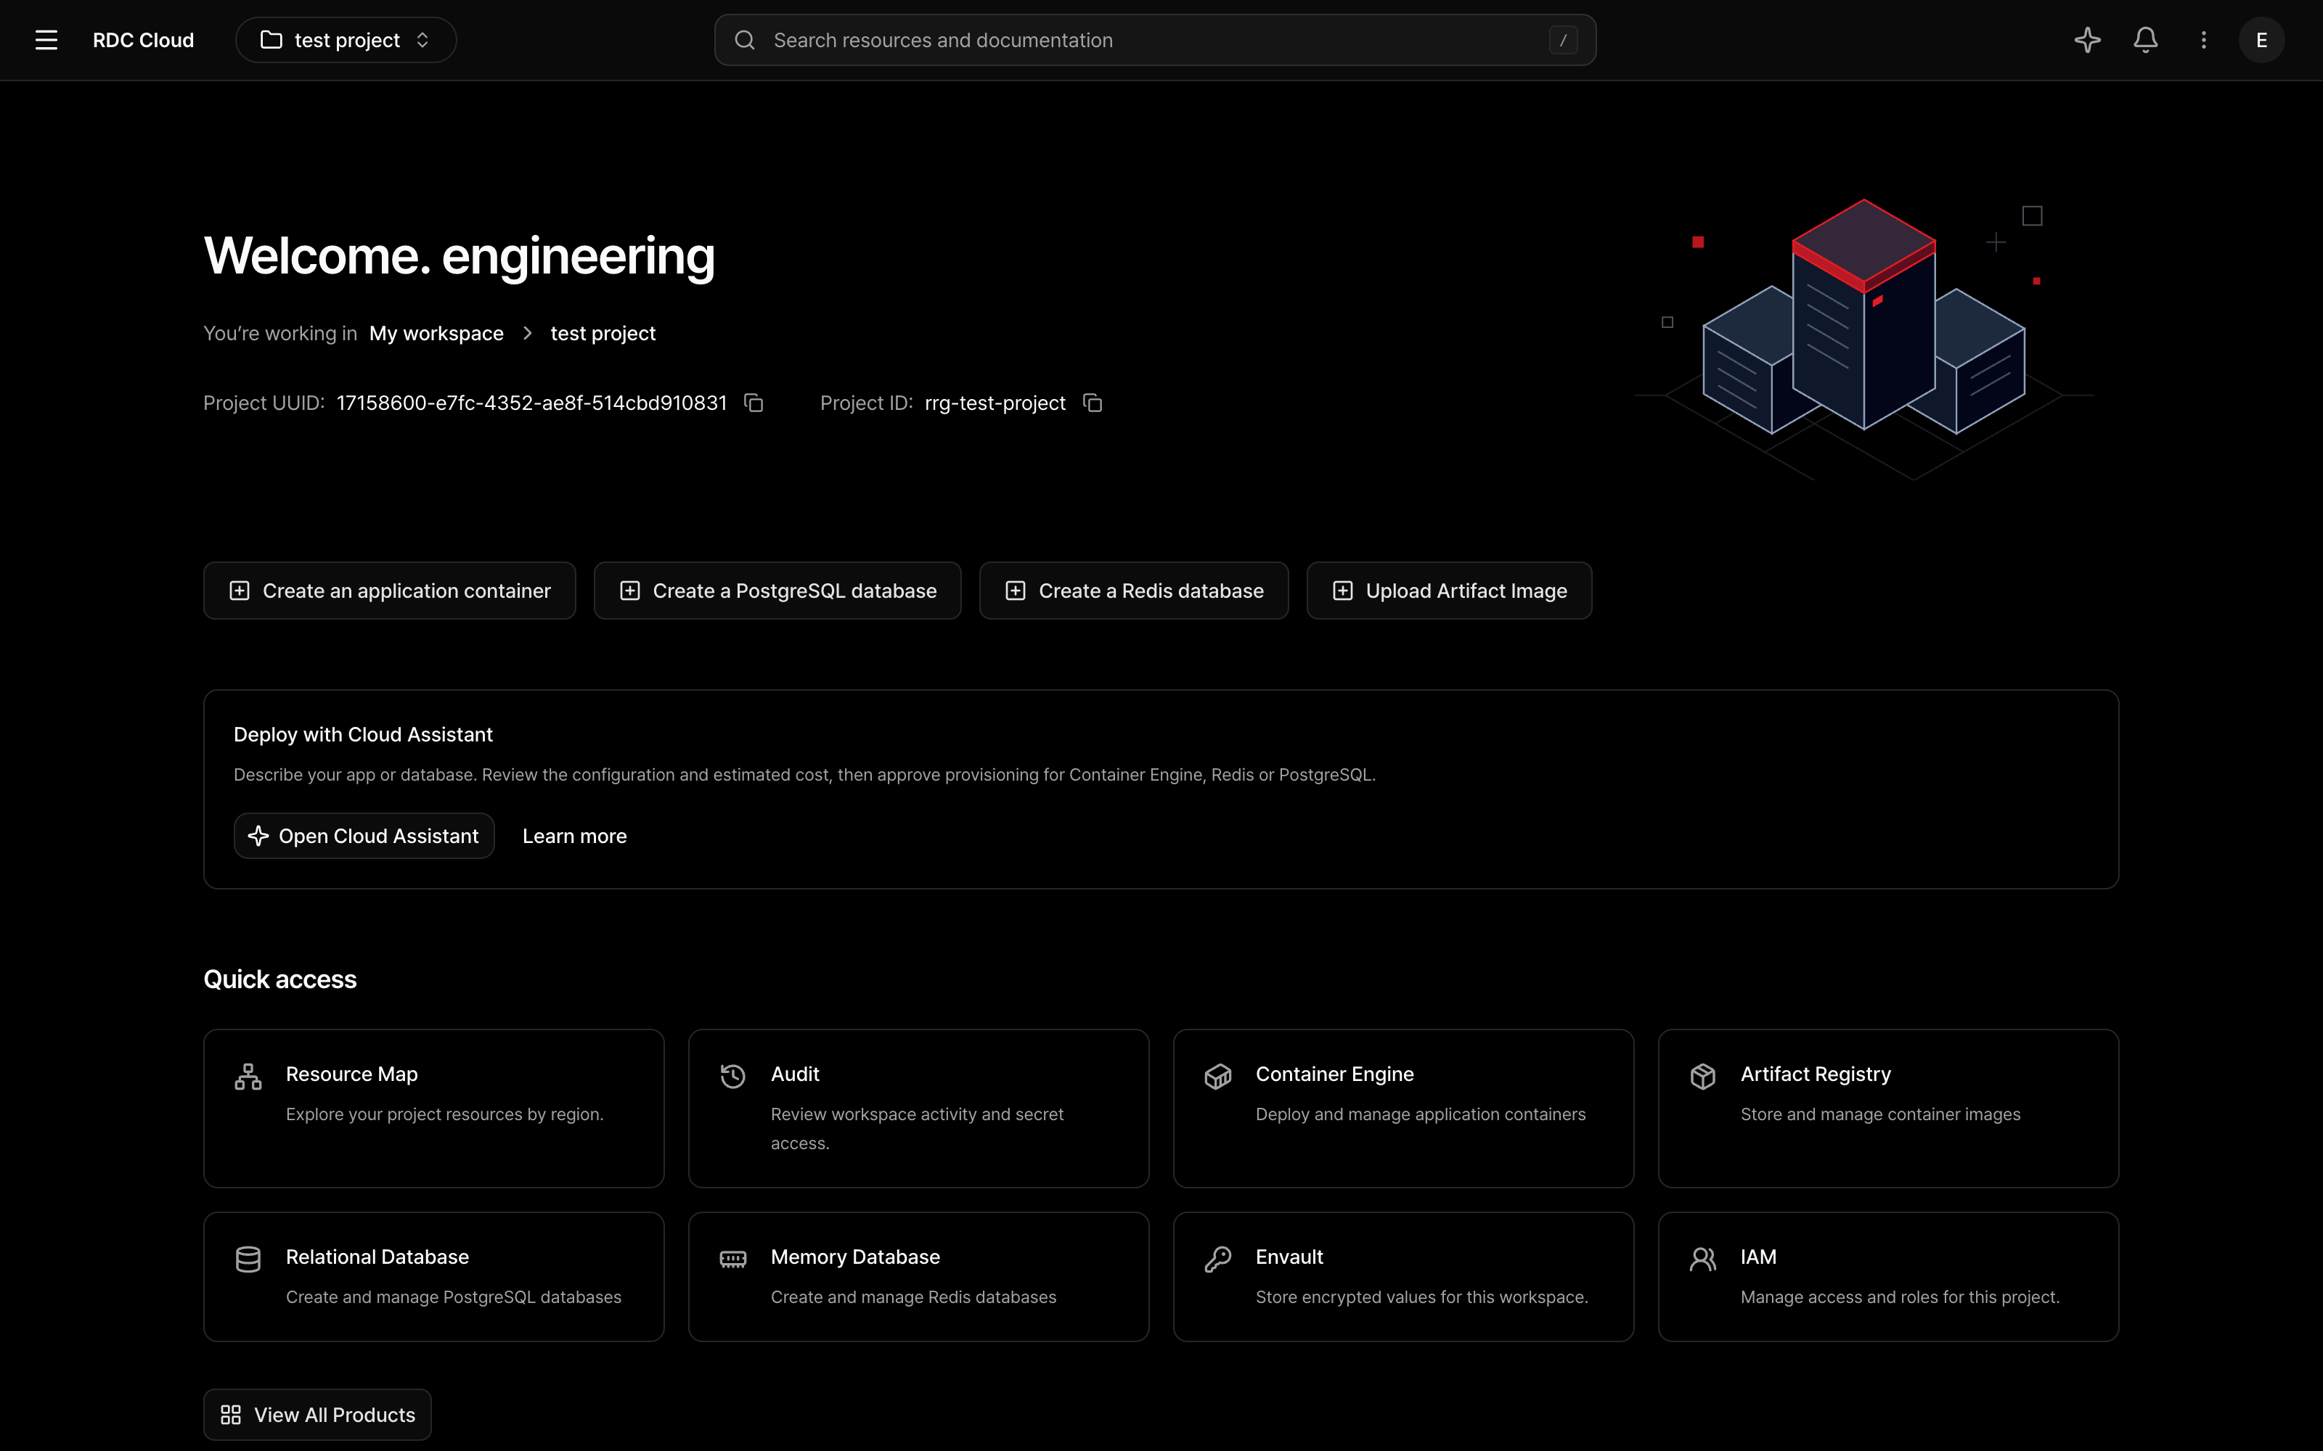
Task: Open IAM title
Action: [1757, 1257]
